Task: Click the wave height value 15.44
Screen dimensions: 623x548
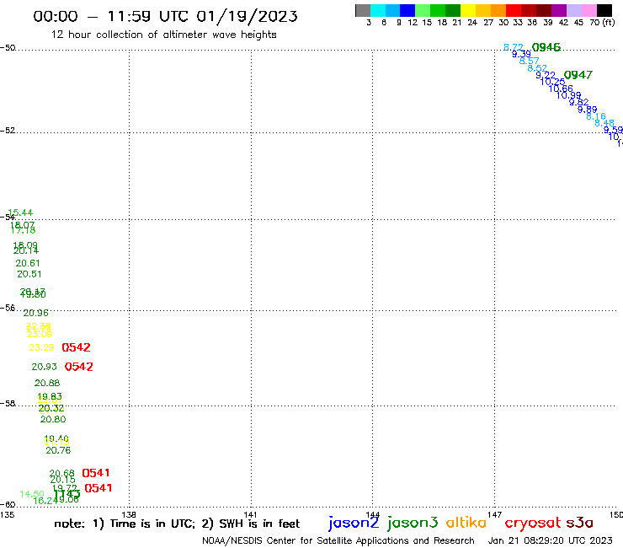Action: (x=20, y=212)
